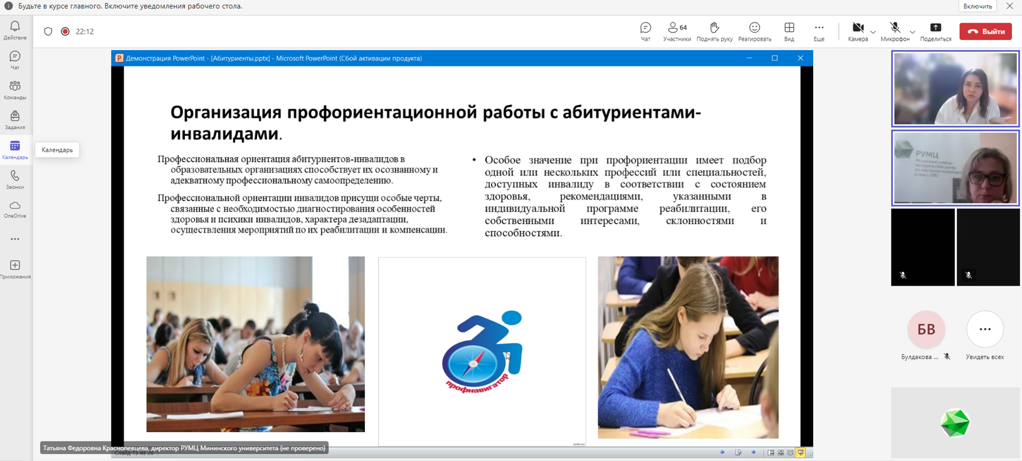Click presenter name caption Татьяна Федоровна
1022x461 pixels.
184,448
